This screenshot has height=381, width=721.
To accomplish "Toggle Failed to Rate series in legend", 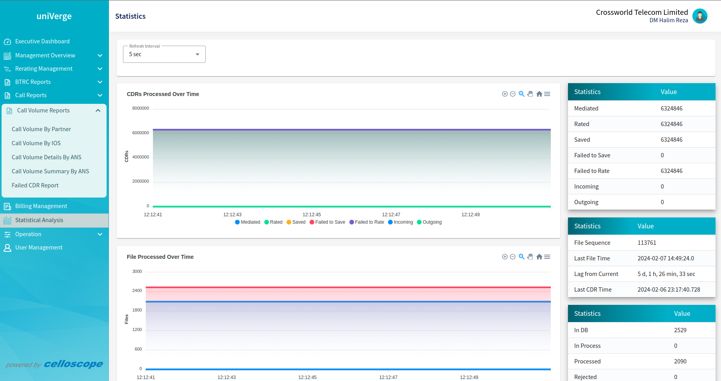I will point(367,222).
